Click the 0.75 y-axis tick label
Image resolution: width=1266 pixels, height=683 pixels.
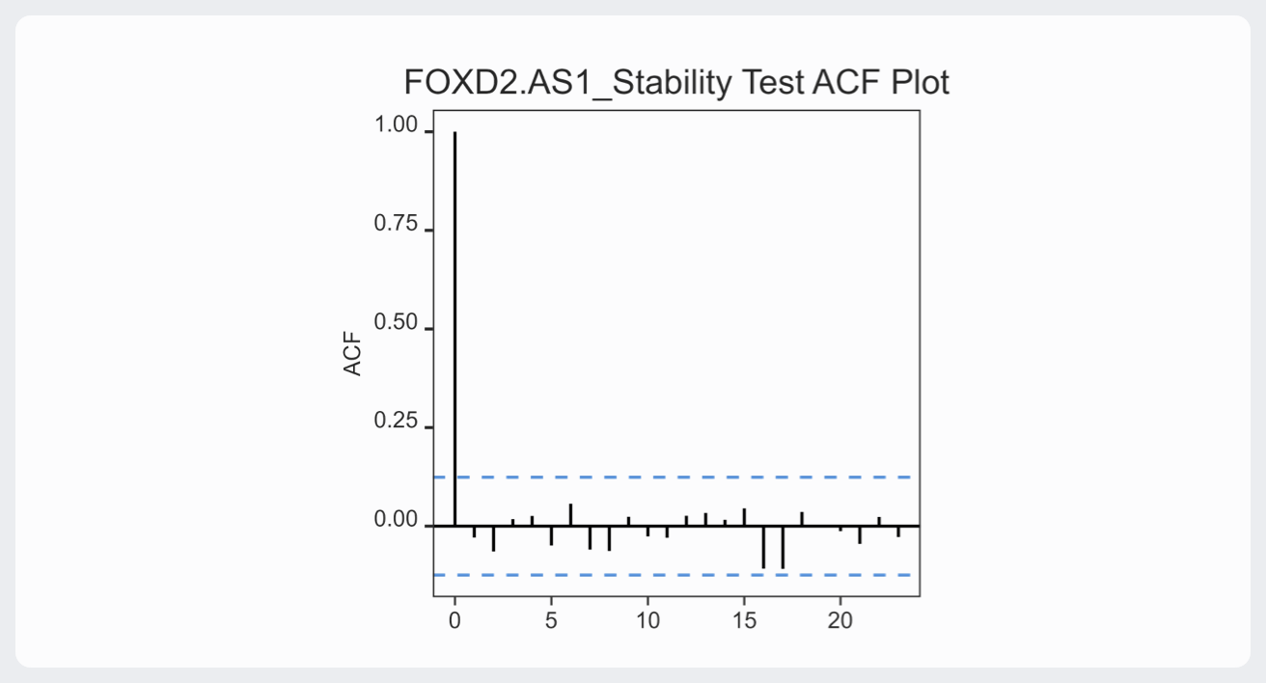point(396,225)
